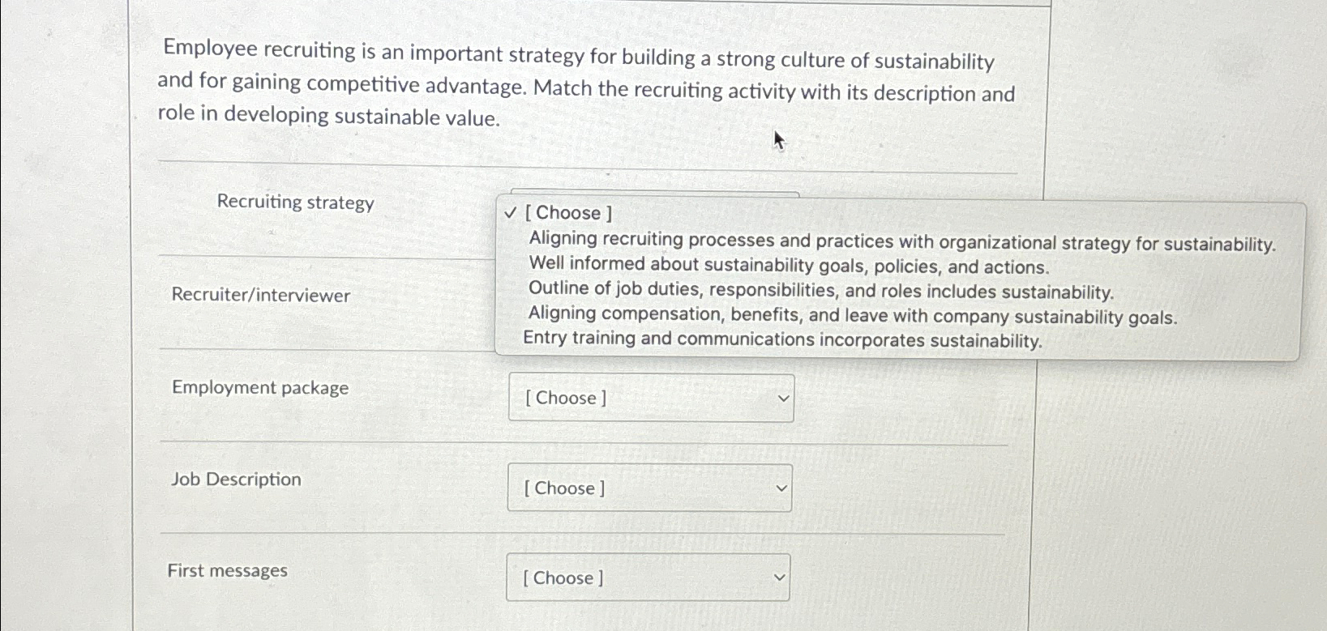Click the Job Description dropdown chevron

[x=779, y=488]
